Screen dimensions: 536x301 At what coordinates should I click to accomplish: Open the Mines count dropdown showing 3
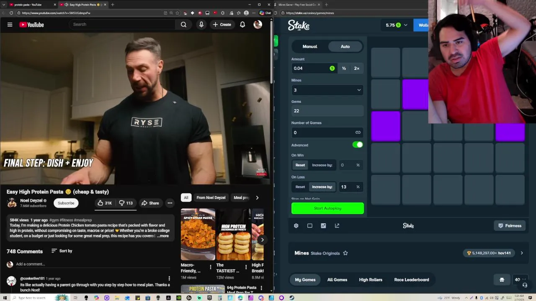coord(327,90)
